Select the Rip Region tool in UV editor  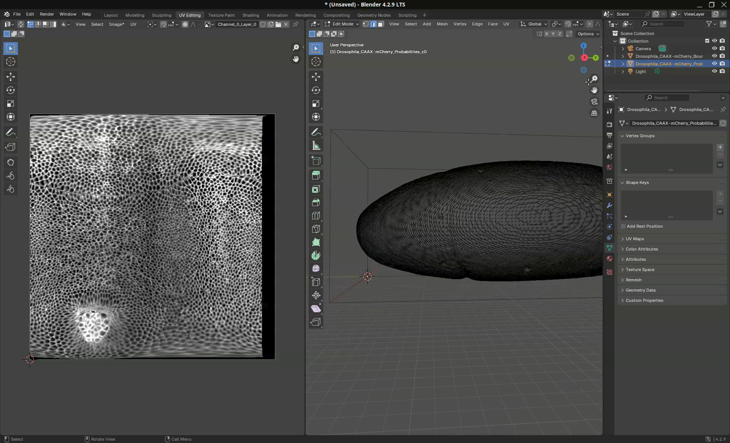pos(11,147)
